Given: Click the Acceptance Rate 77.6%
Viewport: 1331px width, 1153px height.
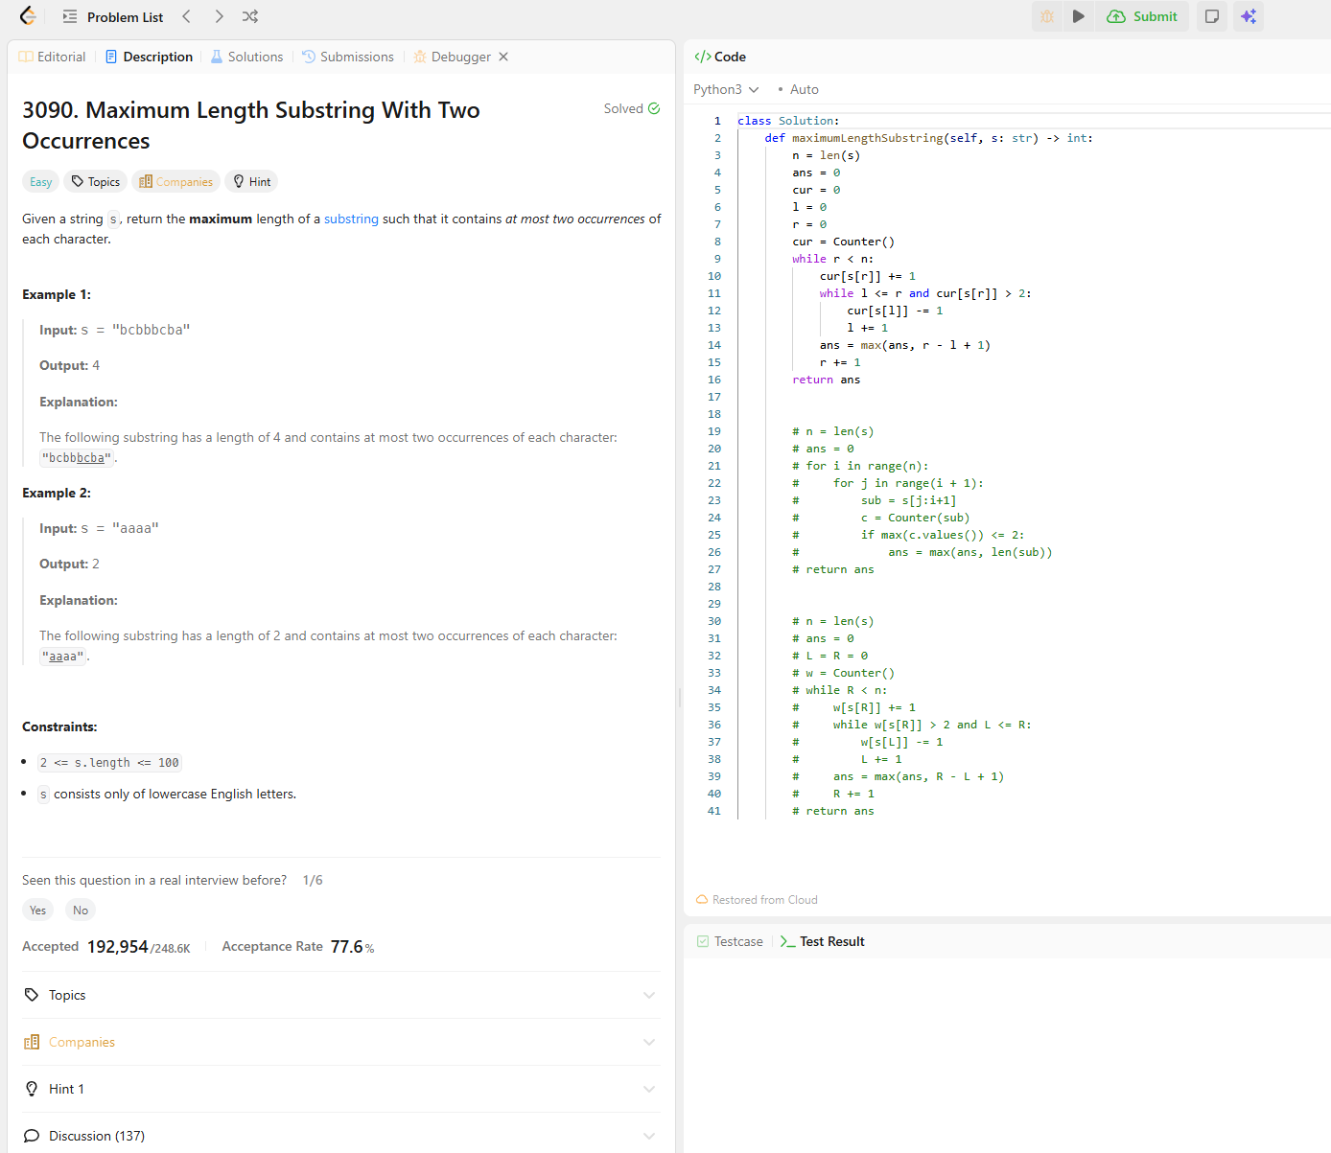Looking at the screenshot, I should click(352, 947).
